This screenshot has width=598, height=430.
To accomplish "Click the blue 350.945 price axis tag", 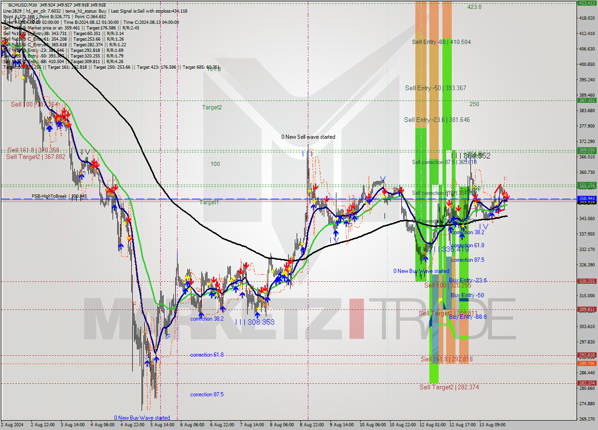I will (x=587, y=198).
